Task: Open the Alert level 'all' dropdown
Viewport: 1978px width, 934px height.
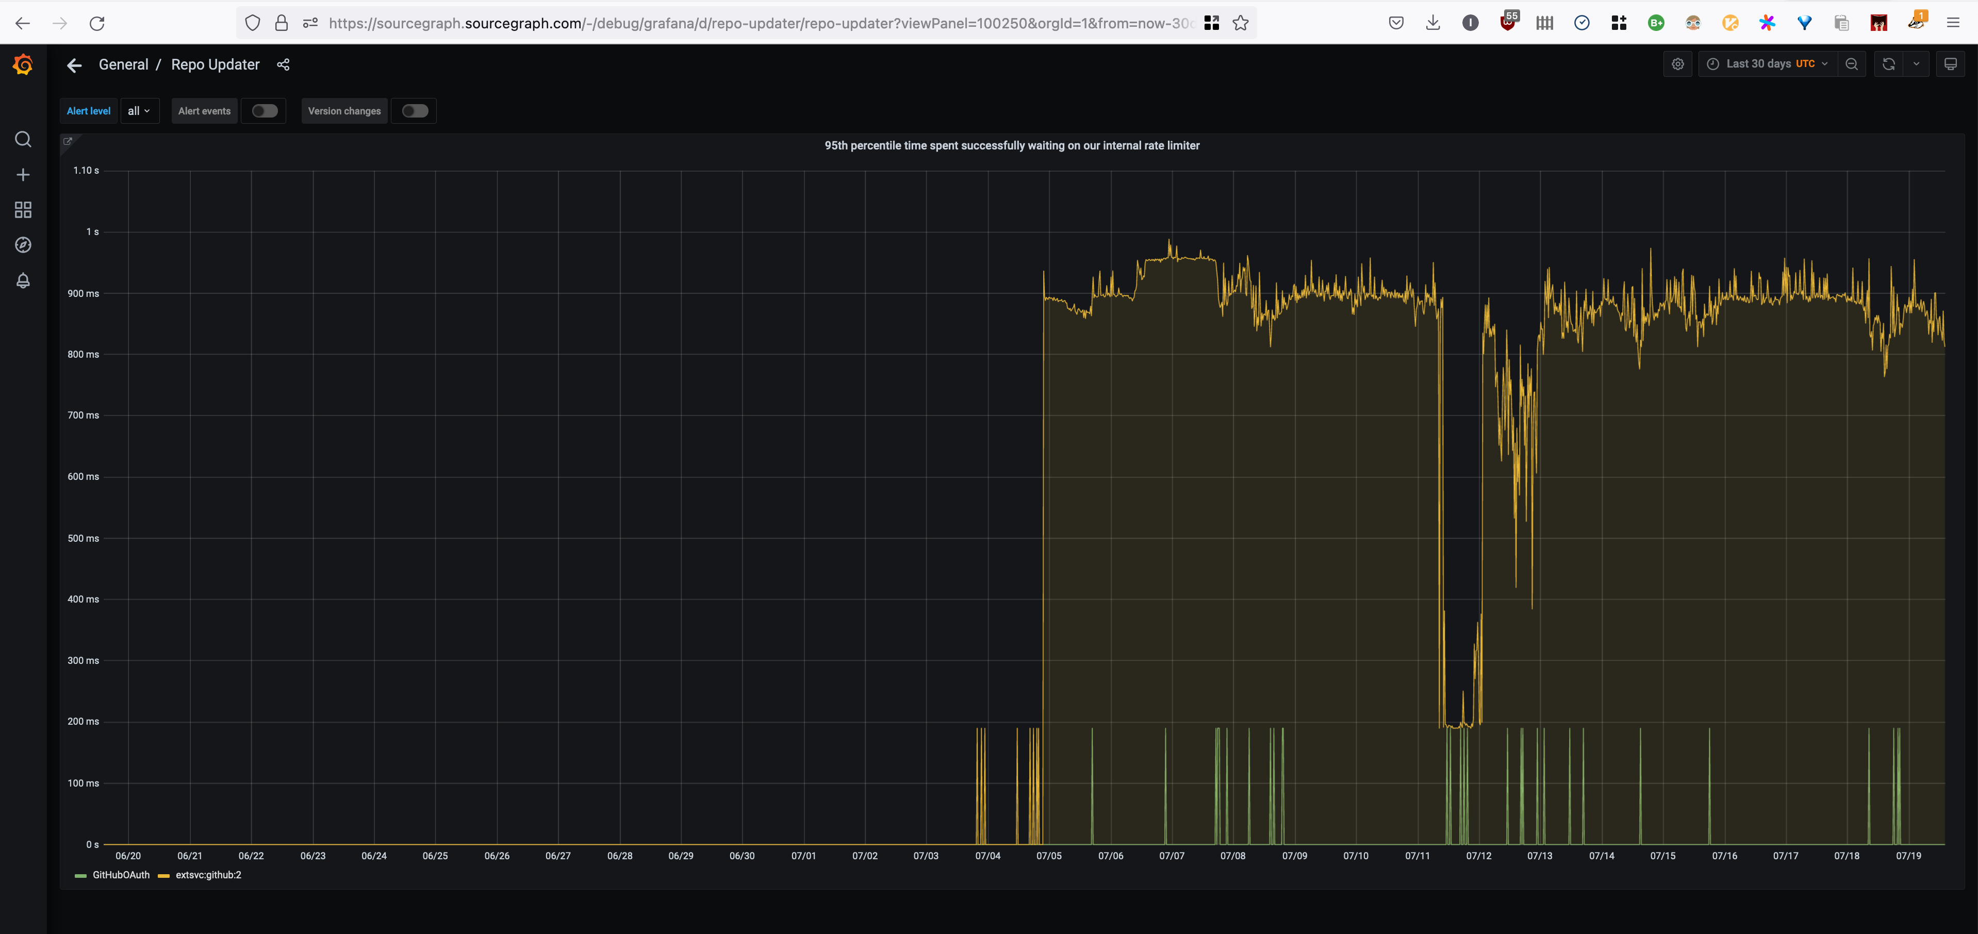Action: (x=139, y=111)
